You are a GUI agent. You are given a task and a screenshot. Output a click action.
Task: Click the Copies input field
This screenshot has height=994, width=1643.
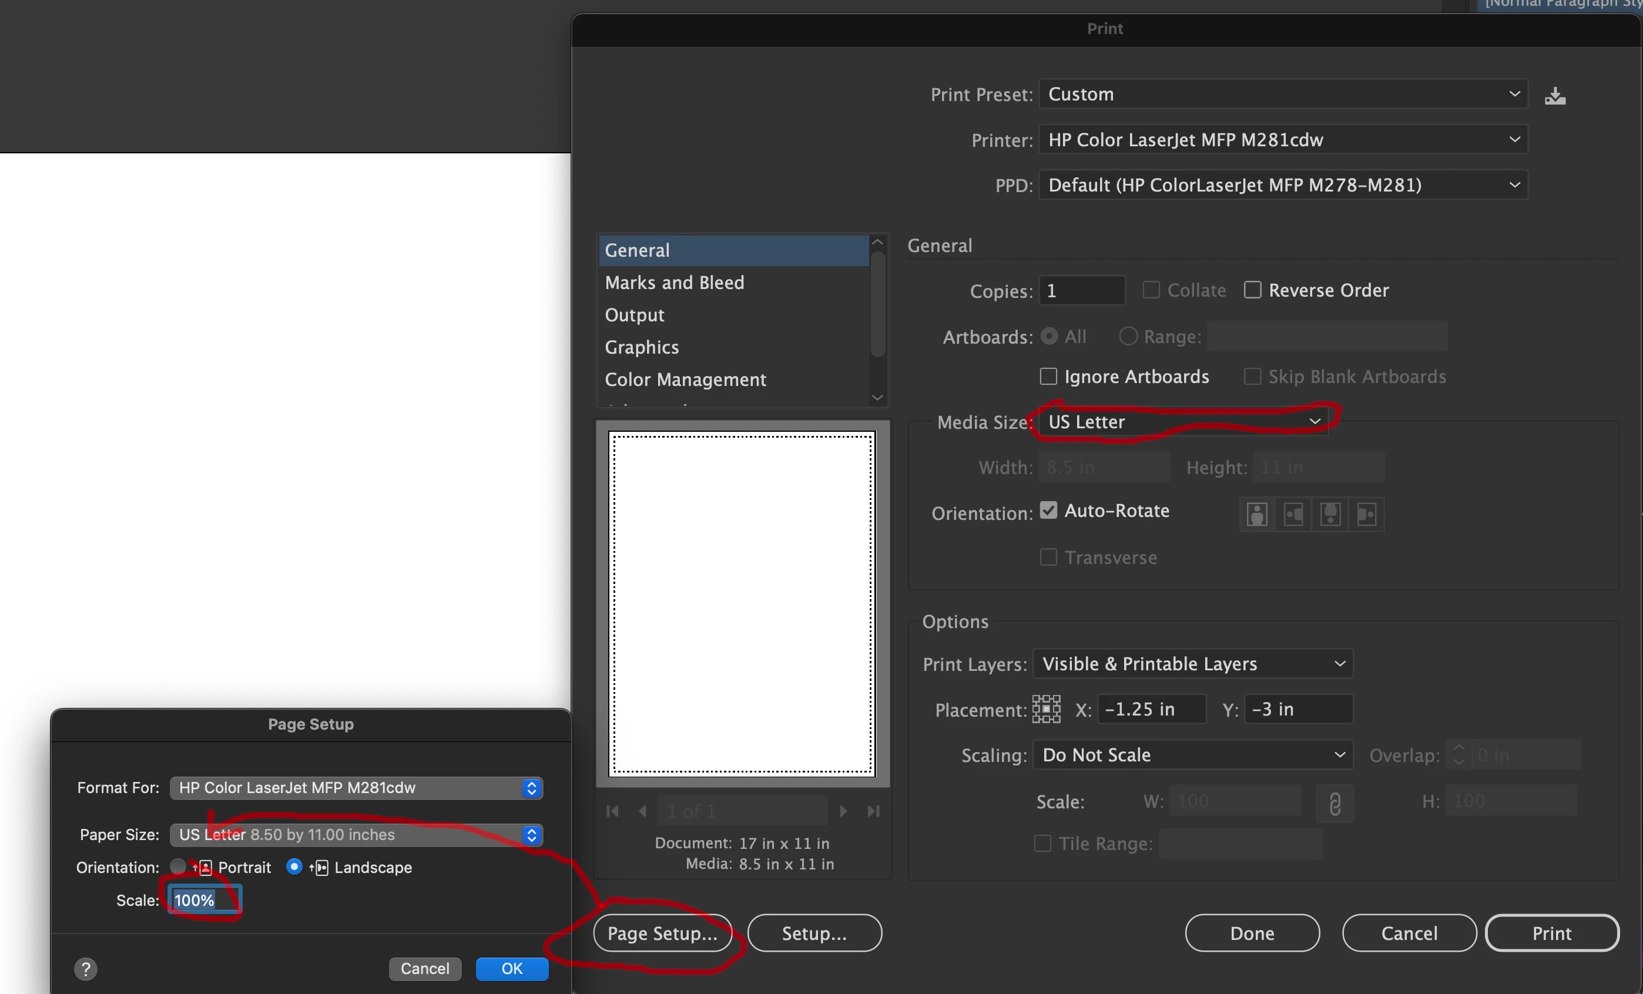click(1081, 291)
